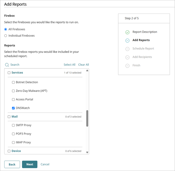Viewport: 175px width, 171px height.
Task: Click the Add Reports step circle icon
Action: click(127, 40)
